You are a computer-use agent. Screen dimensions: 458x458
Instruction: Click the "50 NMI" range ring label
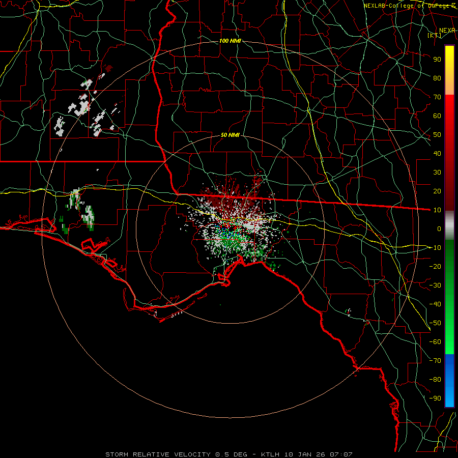(x=230, y=135)
